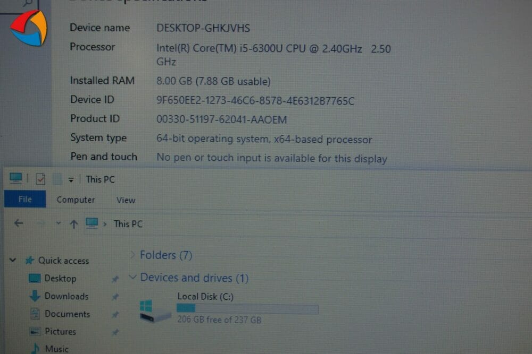Open the Customize Quick Access Toolbar dropdown arrow
The height and width of the screenshot is (354, 532).
[71, 180]
